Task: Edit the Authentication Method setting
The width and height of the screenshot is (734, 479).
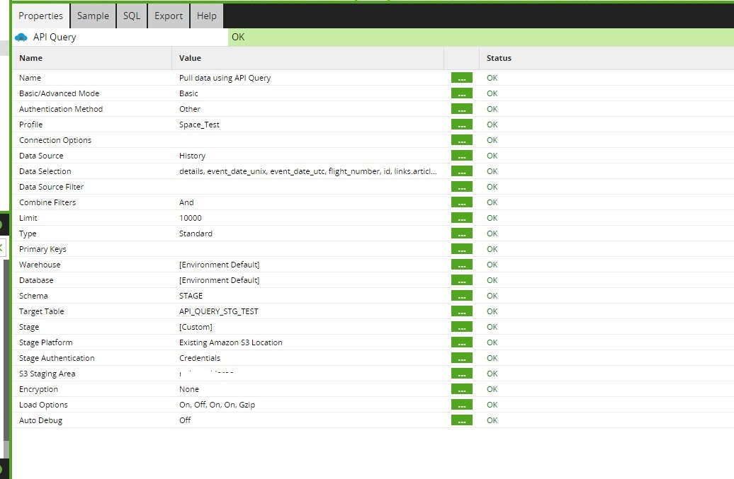Action: (x=461, y=109)
